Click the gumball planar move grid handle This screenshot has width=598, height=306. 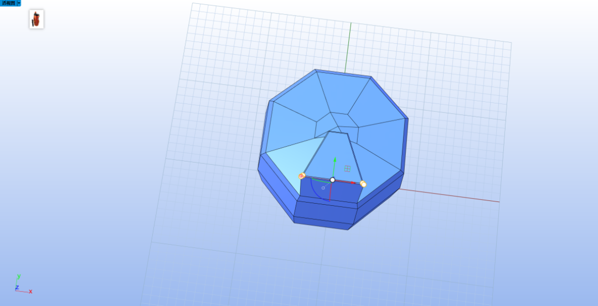click(x=347, y=168)
